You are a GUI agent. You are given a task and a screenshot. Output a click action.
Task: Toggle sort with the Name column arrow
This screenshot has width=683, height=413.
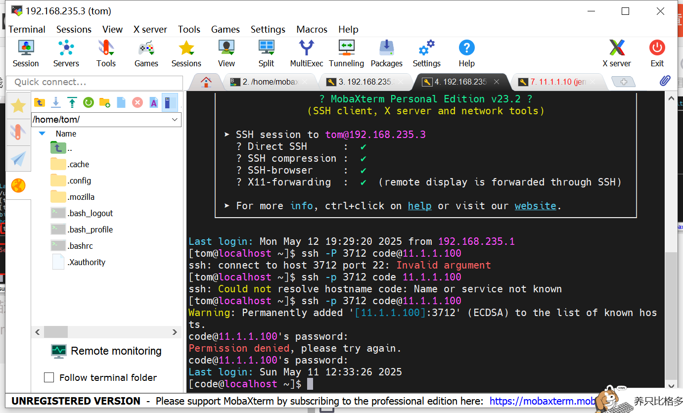pyautogui.click(x=42, y=134)
